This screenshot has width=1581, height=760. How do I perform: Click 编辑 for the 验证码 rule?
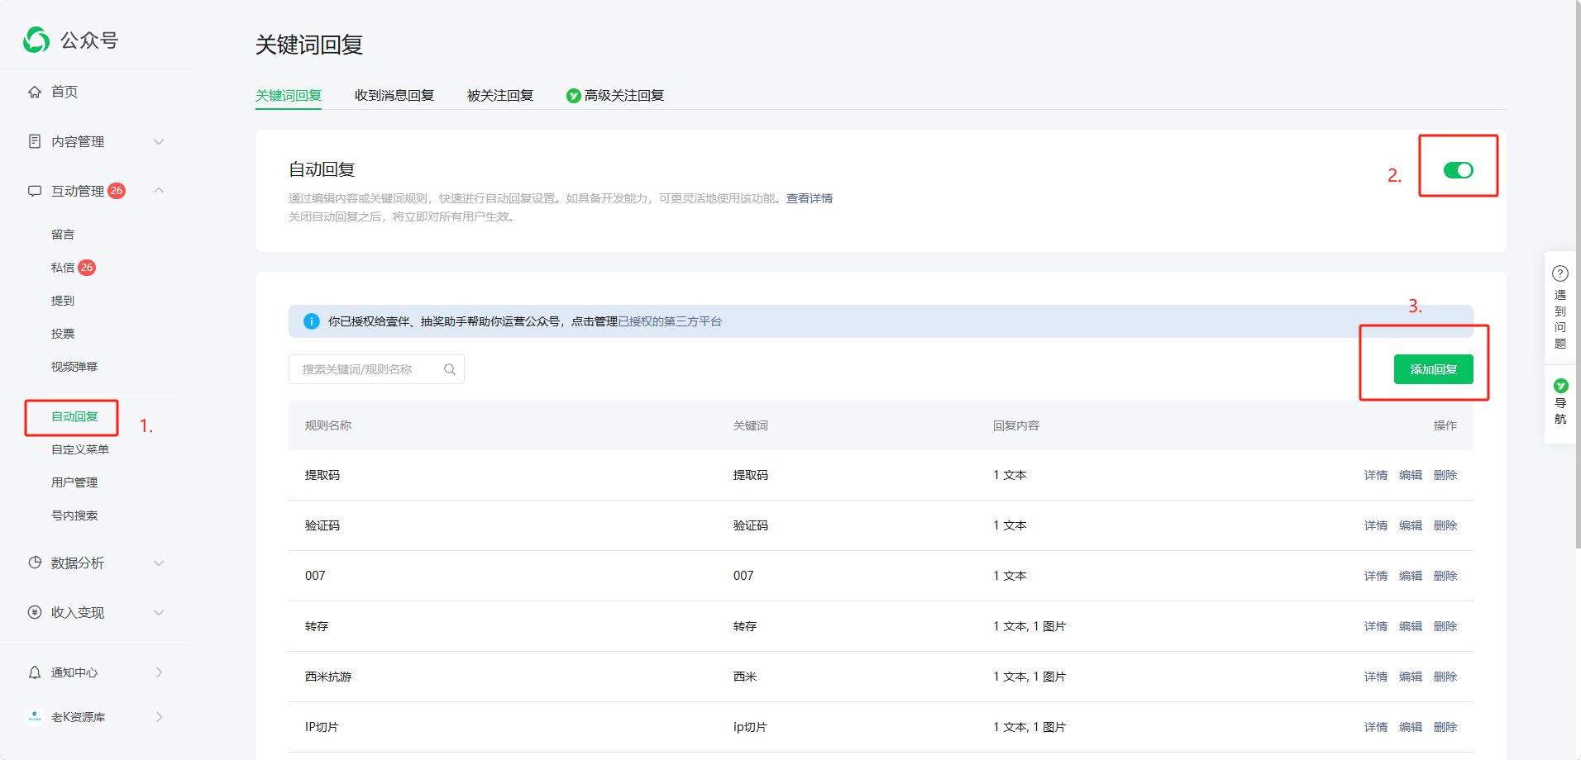click(1411, 525)
